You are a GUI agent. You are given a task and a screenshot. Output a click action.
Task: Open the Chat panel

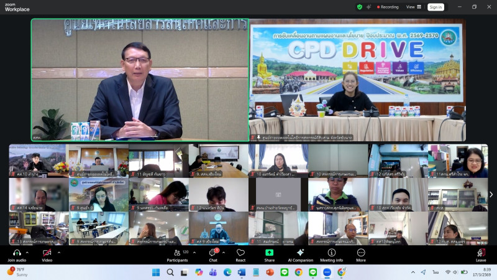(212, 253)
